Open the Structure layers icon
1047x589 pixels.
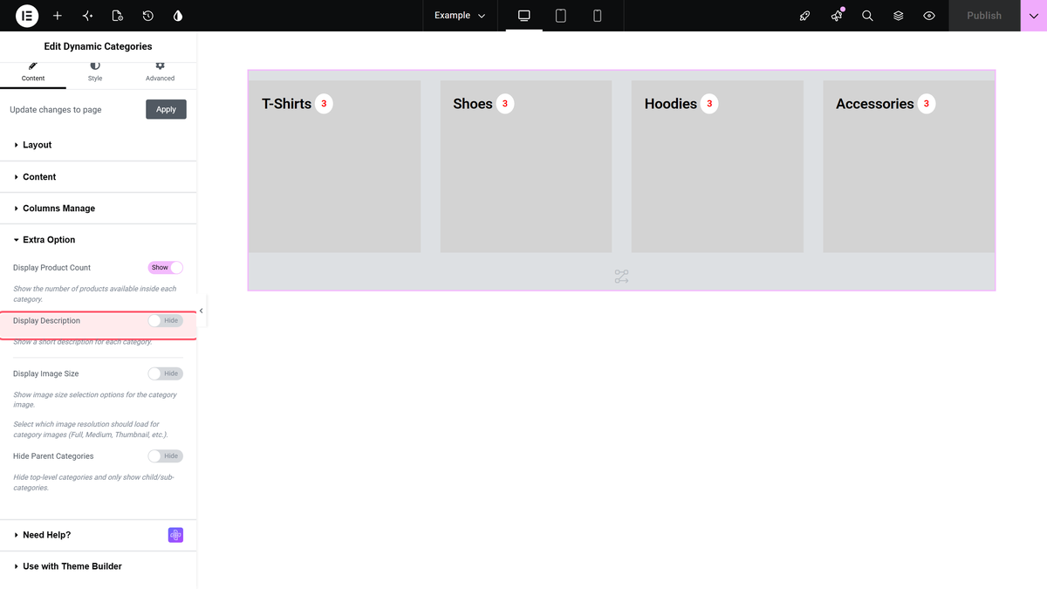[x=899, y=16]
